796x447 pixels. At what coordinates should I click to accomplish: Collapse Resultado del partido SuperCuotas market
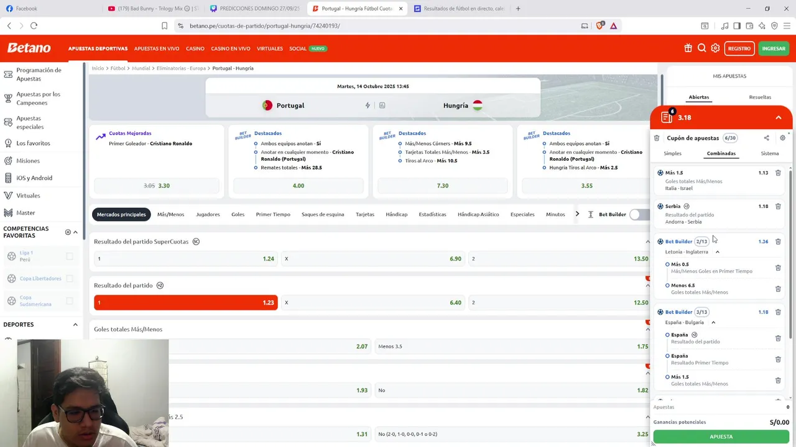click(647, 242)
